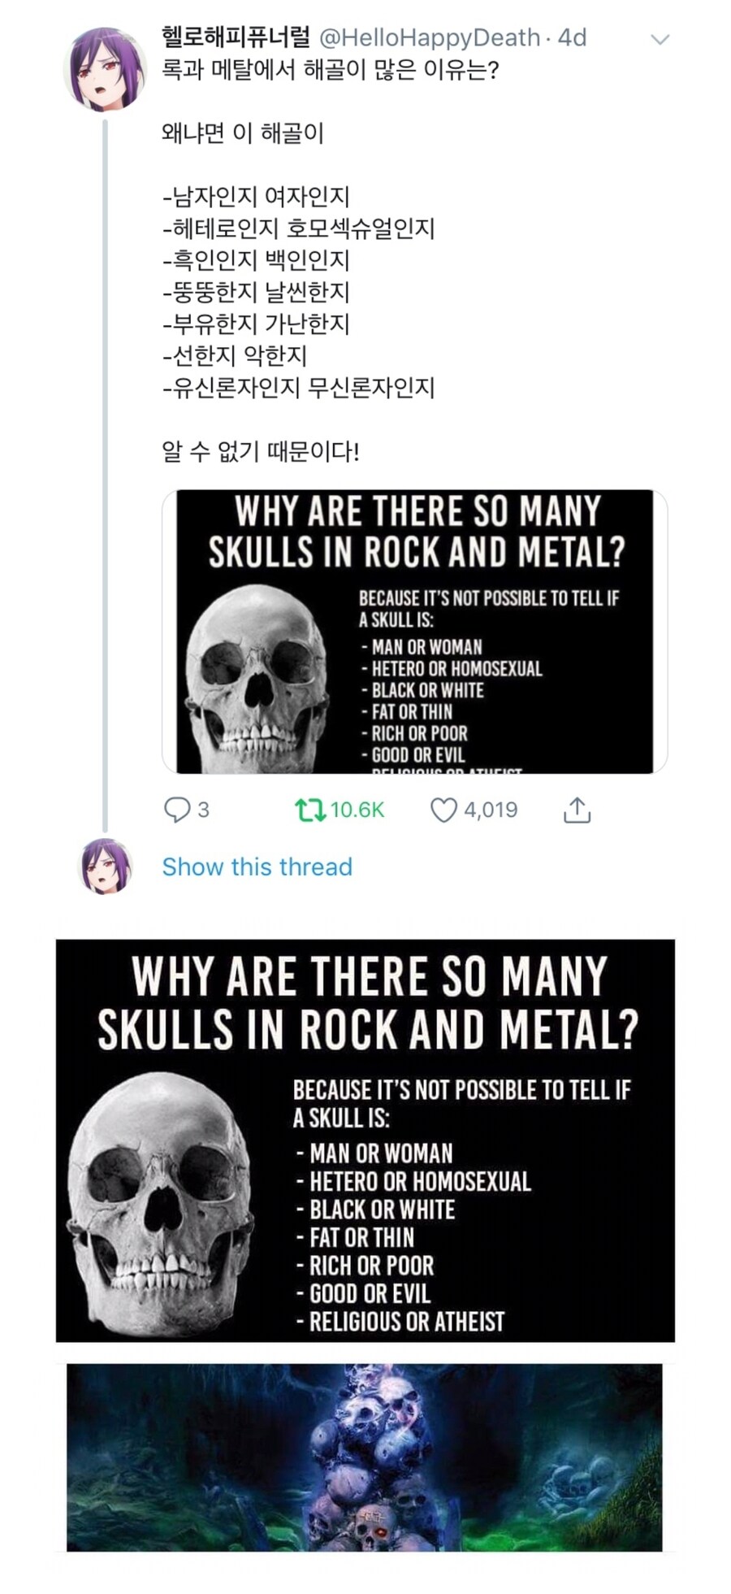Click the closing line 알 수 없기 때문이다!
Image resolution: width=731 pixels, height=1594 pixels.
coord(260,450)
